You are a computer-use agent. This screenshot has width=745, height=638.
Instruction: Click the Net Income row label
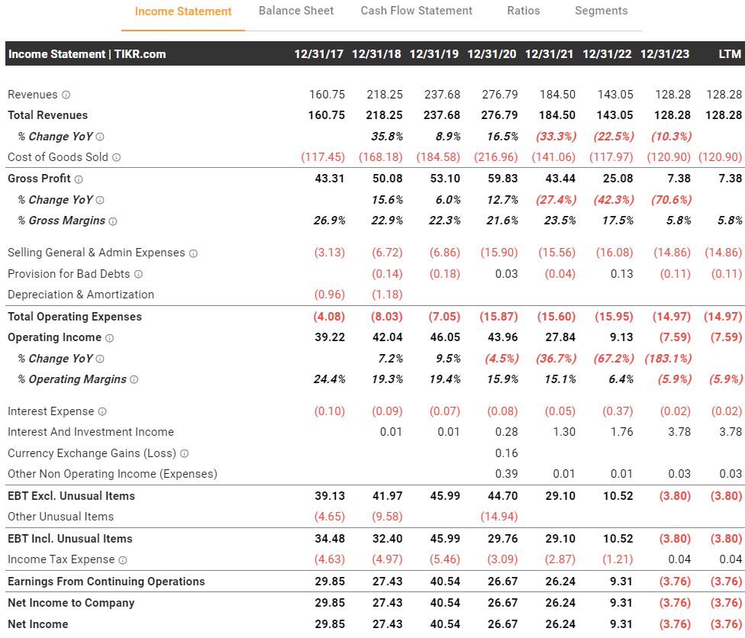point(38,624)
